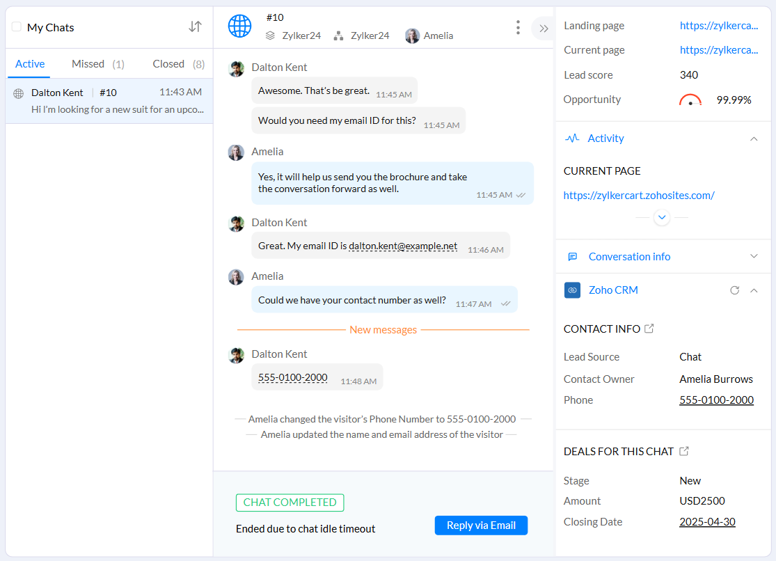Click the phone number in CRM contact info
The image size is (776, 561).
click(716, 400)
